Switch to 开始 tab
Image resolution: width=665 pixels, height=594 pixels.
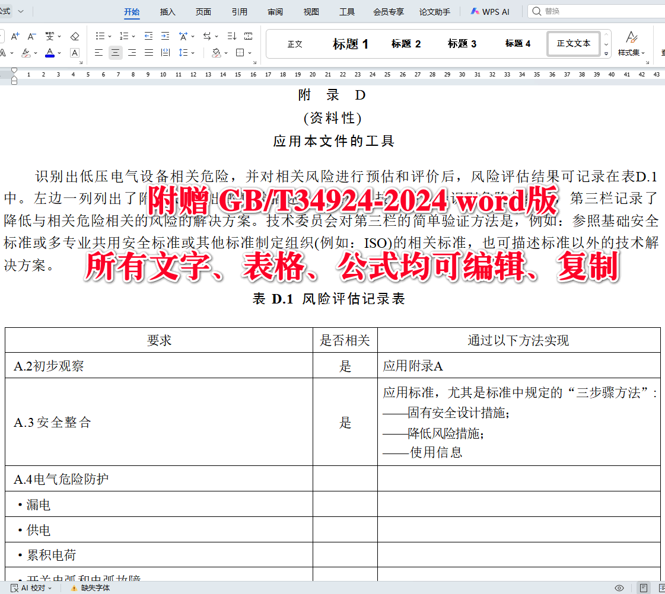[x=132, y=12]
